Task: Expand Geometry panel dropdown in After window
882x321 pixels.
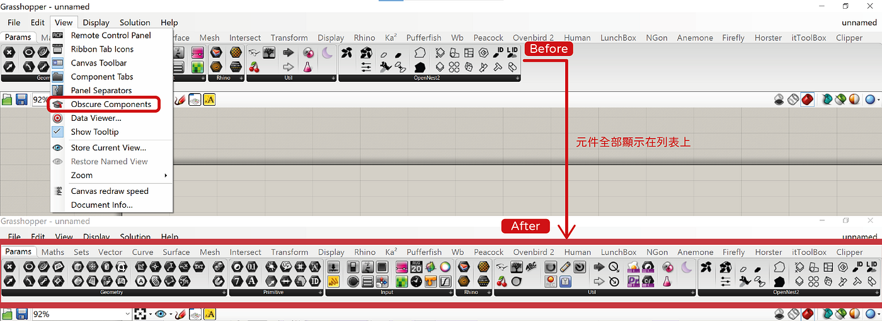Action: pyautogui.click(x=224, y=293)
